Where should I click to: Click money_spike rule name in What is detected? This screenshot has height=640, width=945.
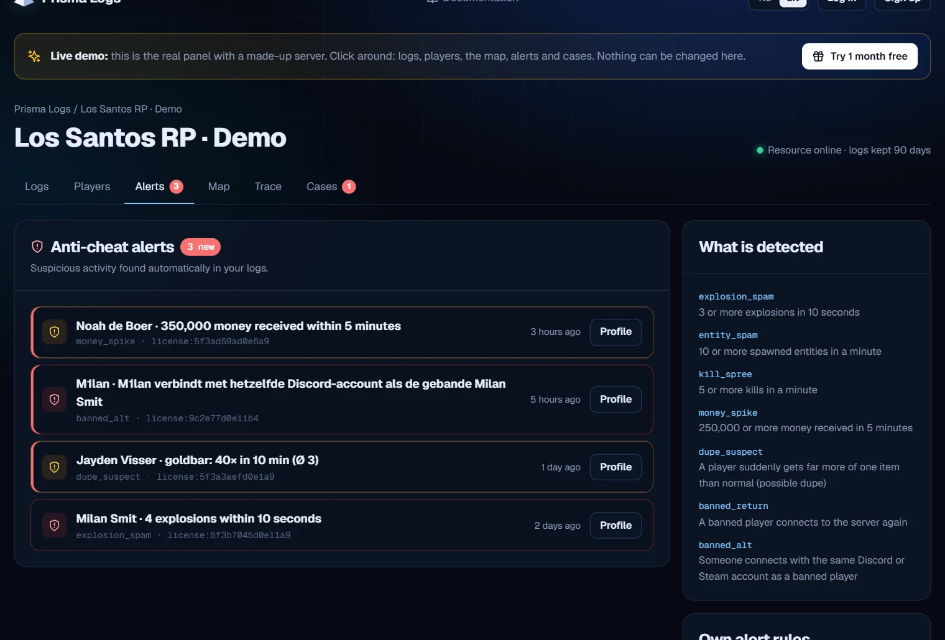[728, 413]
